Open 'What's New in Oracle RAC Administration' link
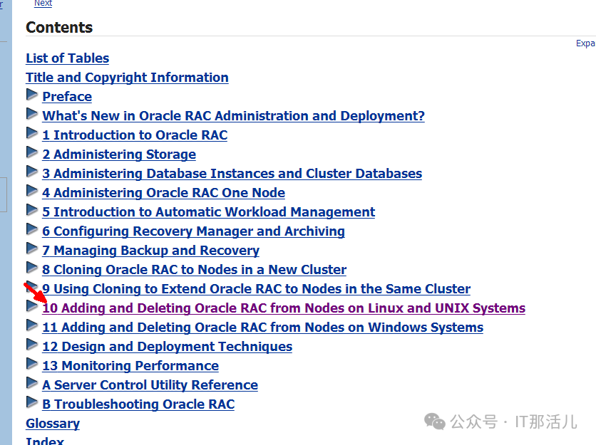596x445 pixels. (233, 116)
